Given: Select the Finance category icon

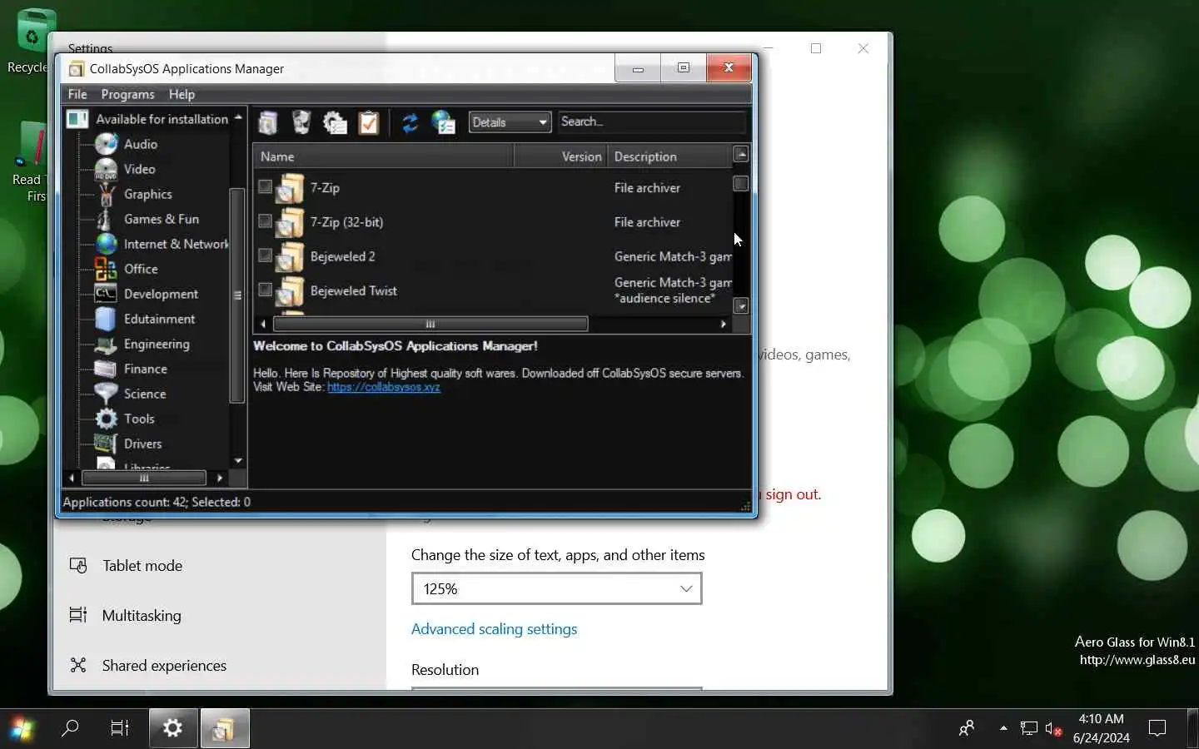Looking at the screenshot, I should 106,369.
